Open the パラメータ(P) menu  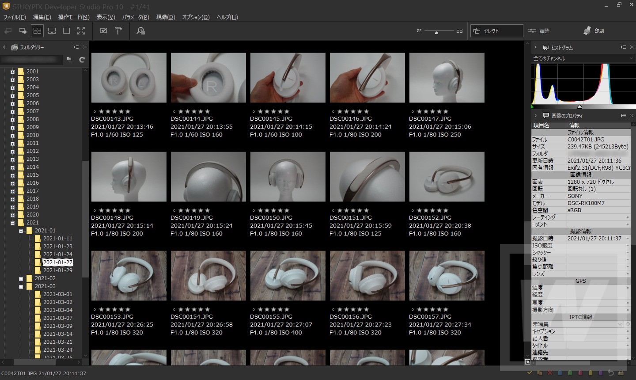click(136, 17)
